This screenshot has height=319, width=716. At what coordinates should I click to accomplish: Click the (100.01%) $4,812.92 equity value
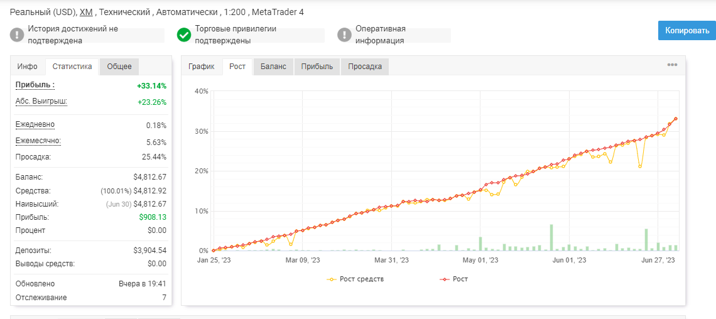click(134, 191)
